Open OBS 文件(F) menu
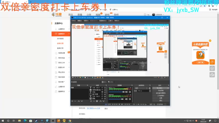This screenshot has height=123, width=219. (73, 21)
